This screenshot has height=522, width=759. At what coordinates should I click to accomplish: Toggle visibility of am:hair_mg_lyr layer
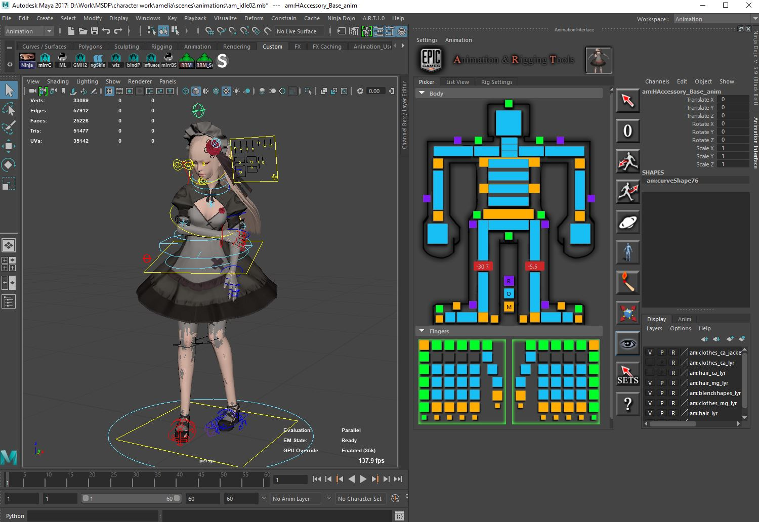coord(650,383)
